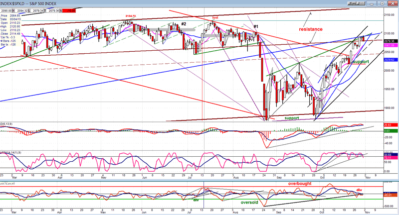Click the INDEX:$SPX,D window title
Image resolution: width=399 pixels, height=215 pixels.
28,3
